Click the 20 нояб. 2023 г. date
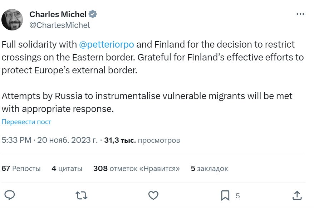 click(67, 140)
